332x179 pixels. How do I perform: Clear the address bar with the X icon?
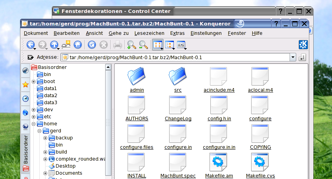click(31, 57)
